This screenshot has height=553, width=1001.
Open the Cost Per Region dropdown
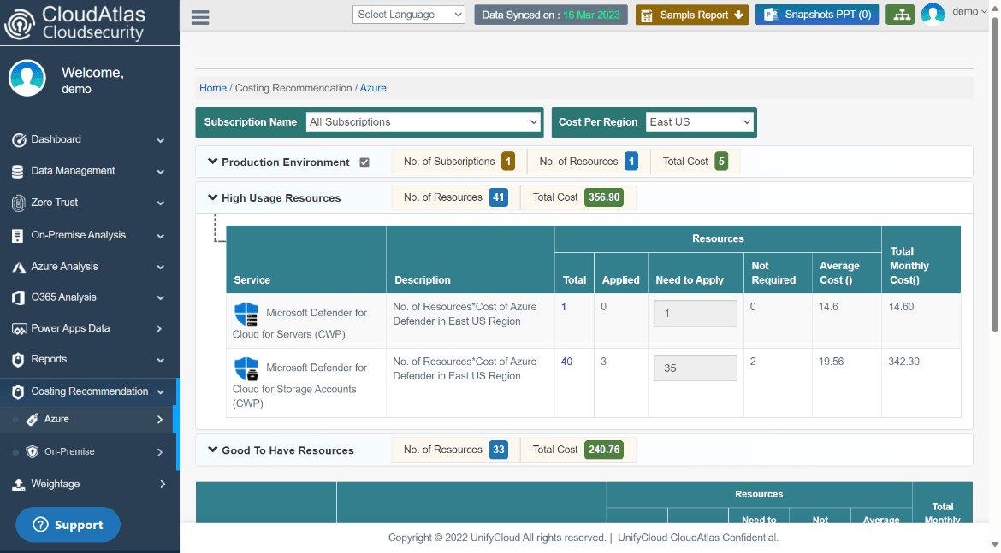[700, 122]
